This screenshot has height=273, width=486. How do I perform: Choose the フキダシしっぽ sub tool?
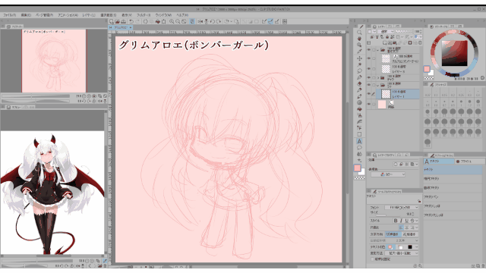click(453, 206)
